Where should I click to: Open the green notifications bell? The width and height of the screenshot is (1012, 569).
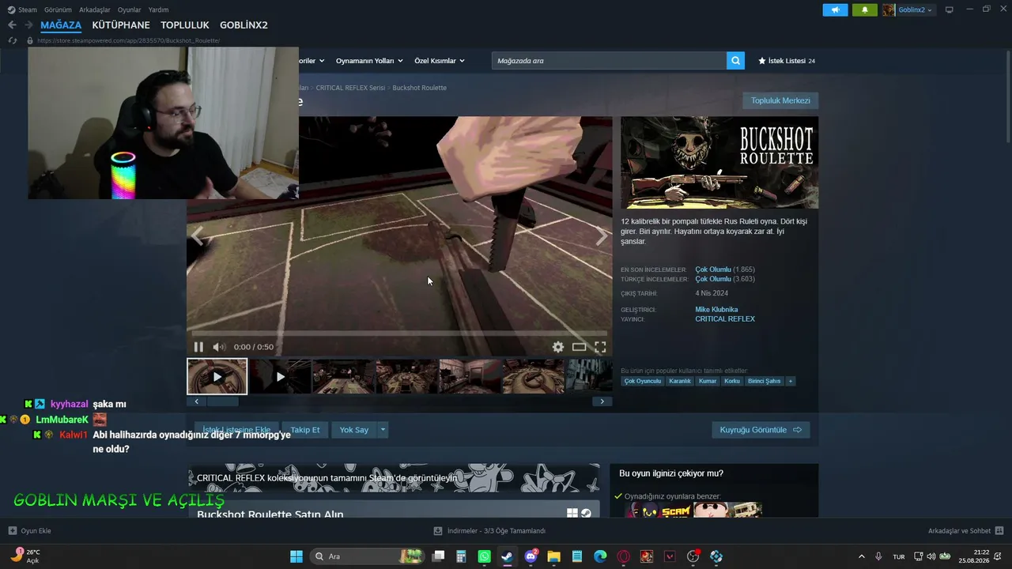pyautogui.click(x=864, y=9)
